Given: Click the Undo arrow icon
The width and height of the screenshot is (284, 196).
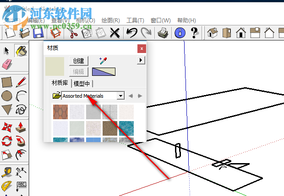Looking at the screenshot, I should click(131, 33).
